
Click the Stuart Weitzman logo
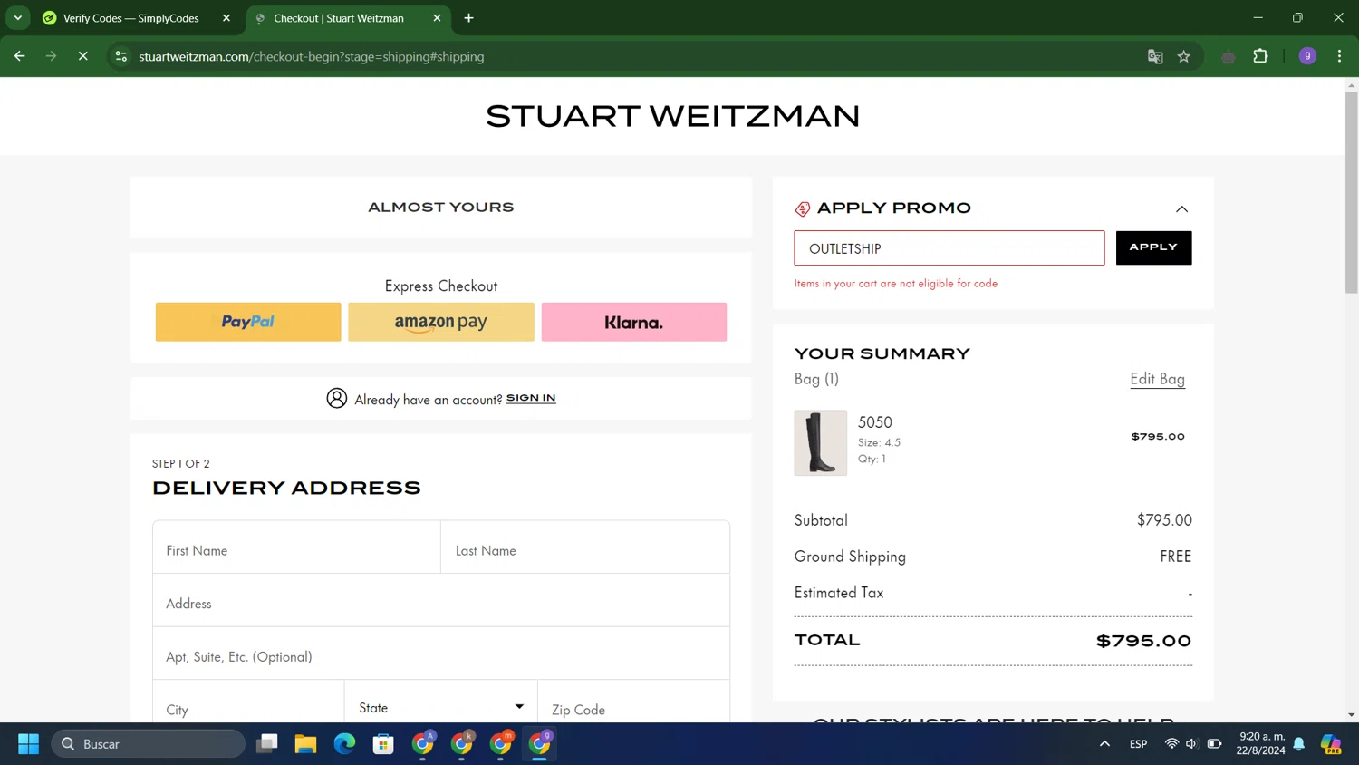point(672,116)
